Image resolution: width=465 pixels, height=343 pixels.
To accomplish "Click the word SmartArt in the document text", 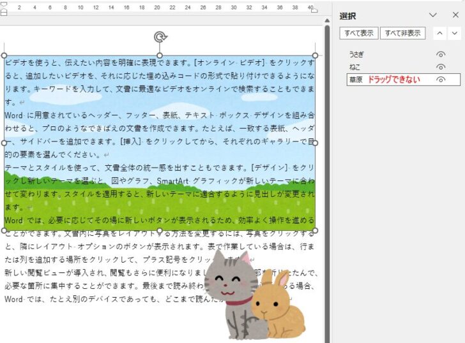I will pyautogui.click(x=172, y=181).
